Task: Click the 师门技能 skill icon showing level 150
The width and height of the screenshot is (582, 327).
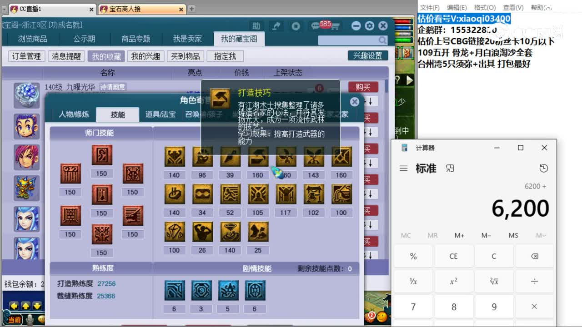Action: coord(101,154)
